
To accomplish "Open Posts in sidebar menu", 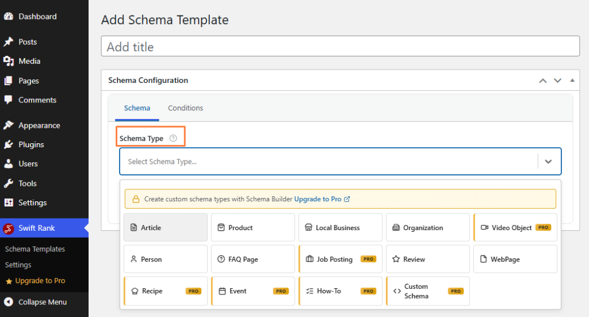I will (28, 41).
